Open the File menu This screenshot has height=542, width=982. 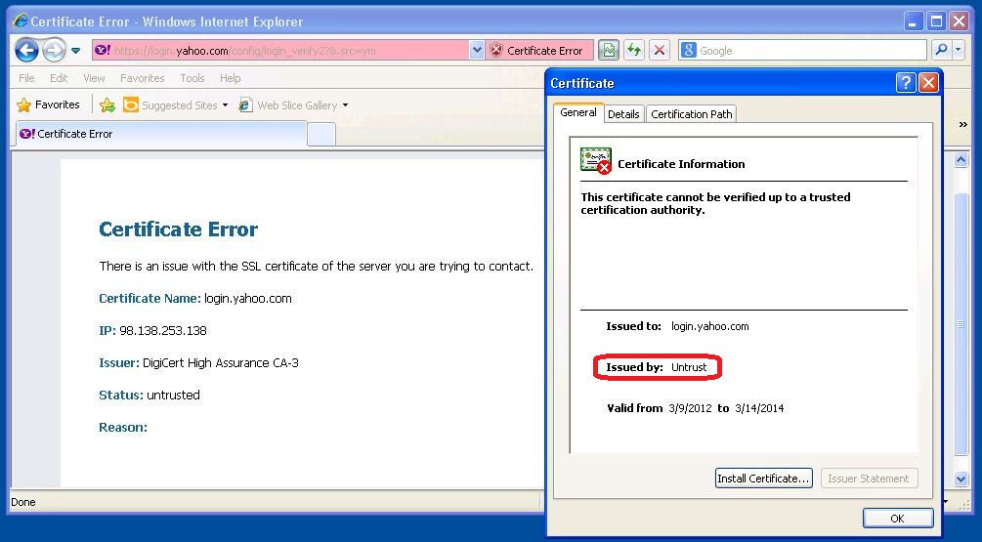pos(26,78)
